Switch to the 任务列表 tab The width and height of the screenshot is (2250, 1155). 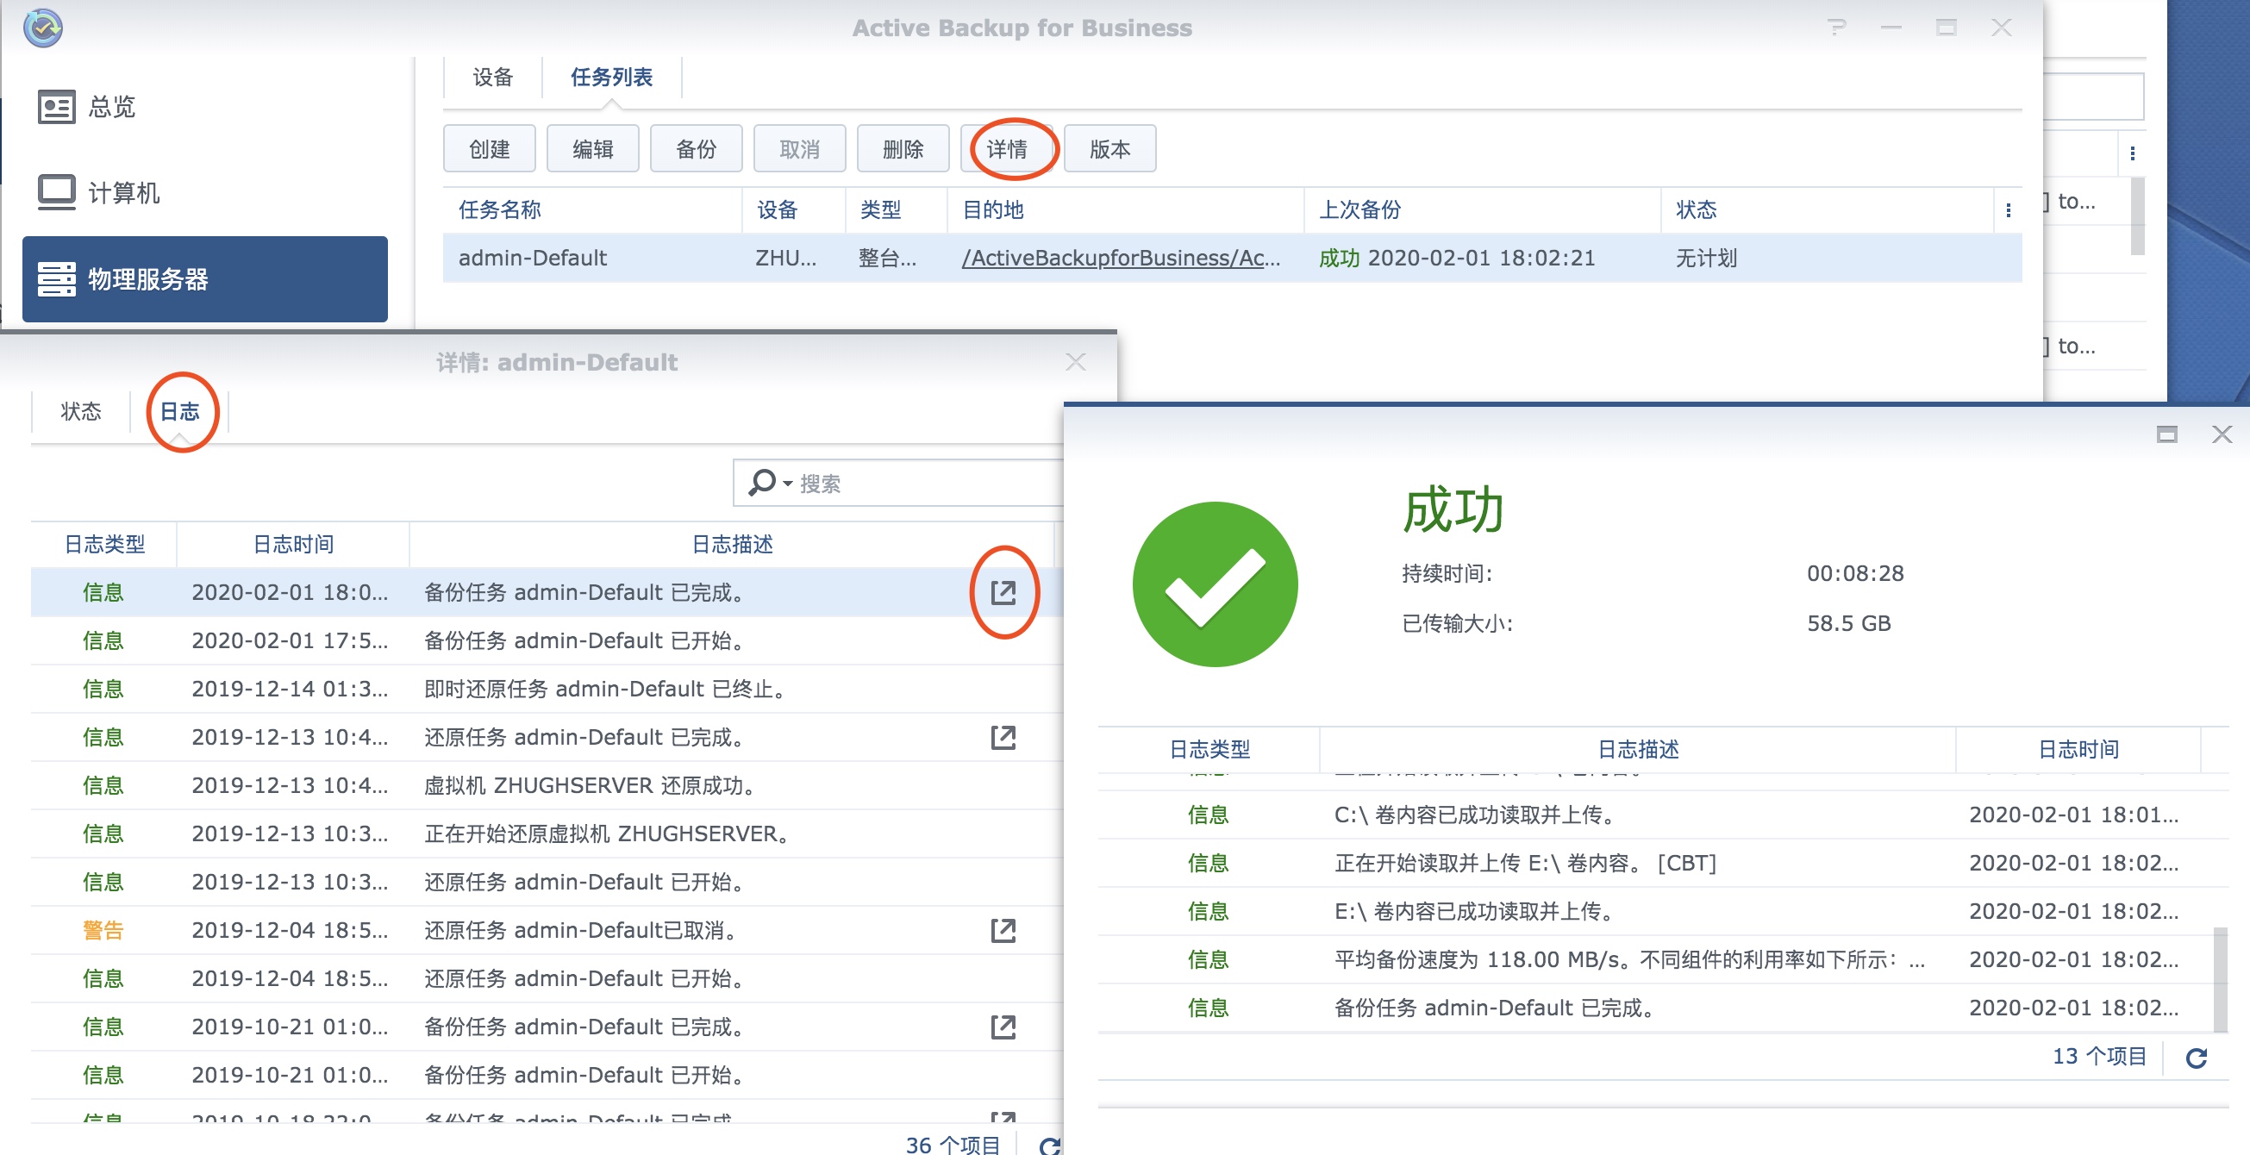[611, 77]
